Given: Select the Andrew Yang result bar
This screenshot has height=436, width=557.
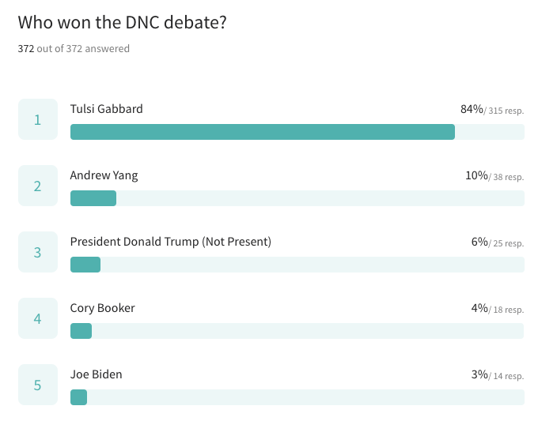Looking at the screenshot, I should coord(297,198).
